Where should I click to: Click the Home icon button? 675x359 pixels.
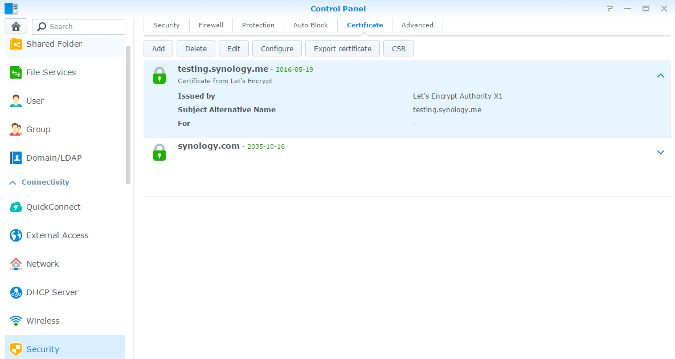(x=16, y=26)
